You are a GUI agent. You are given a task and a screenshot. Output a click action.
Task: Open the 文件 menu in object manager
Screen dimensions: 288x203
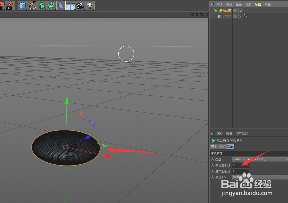click(219, 4)
